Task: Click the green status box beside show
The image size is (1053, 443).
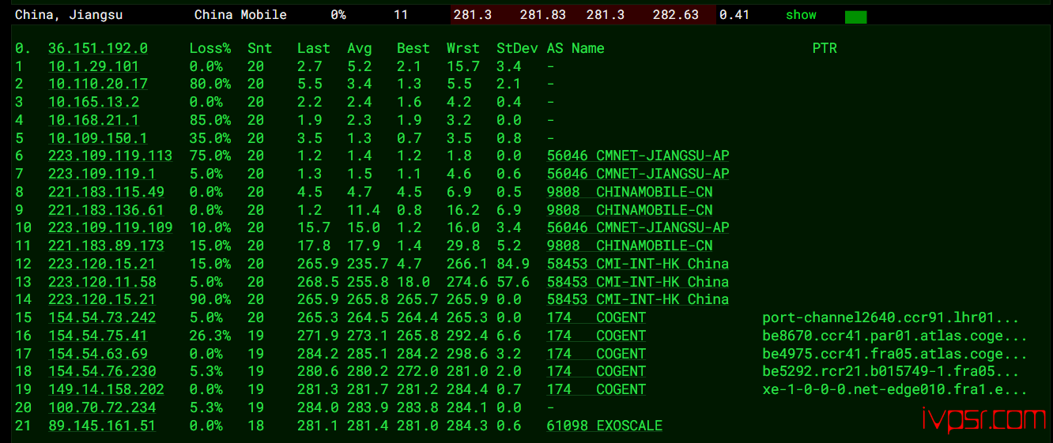Action: [x=855, y=17]
